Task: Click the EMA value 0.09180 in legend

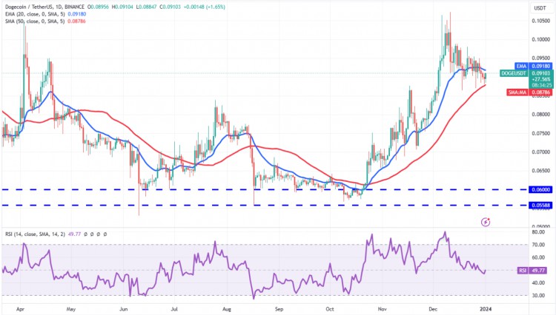Action: tap(76, 14)
